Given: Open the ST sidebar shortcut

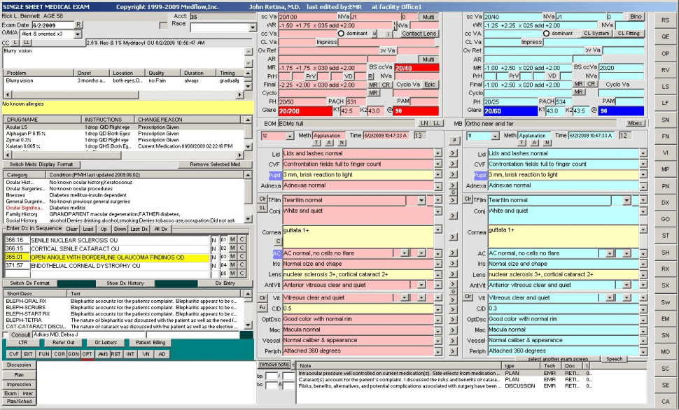Looking at the screenshot, I should pyautogui.click(x=666, y=236).
